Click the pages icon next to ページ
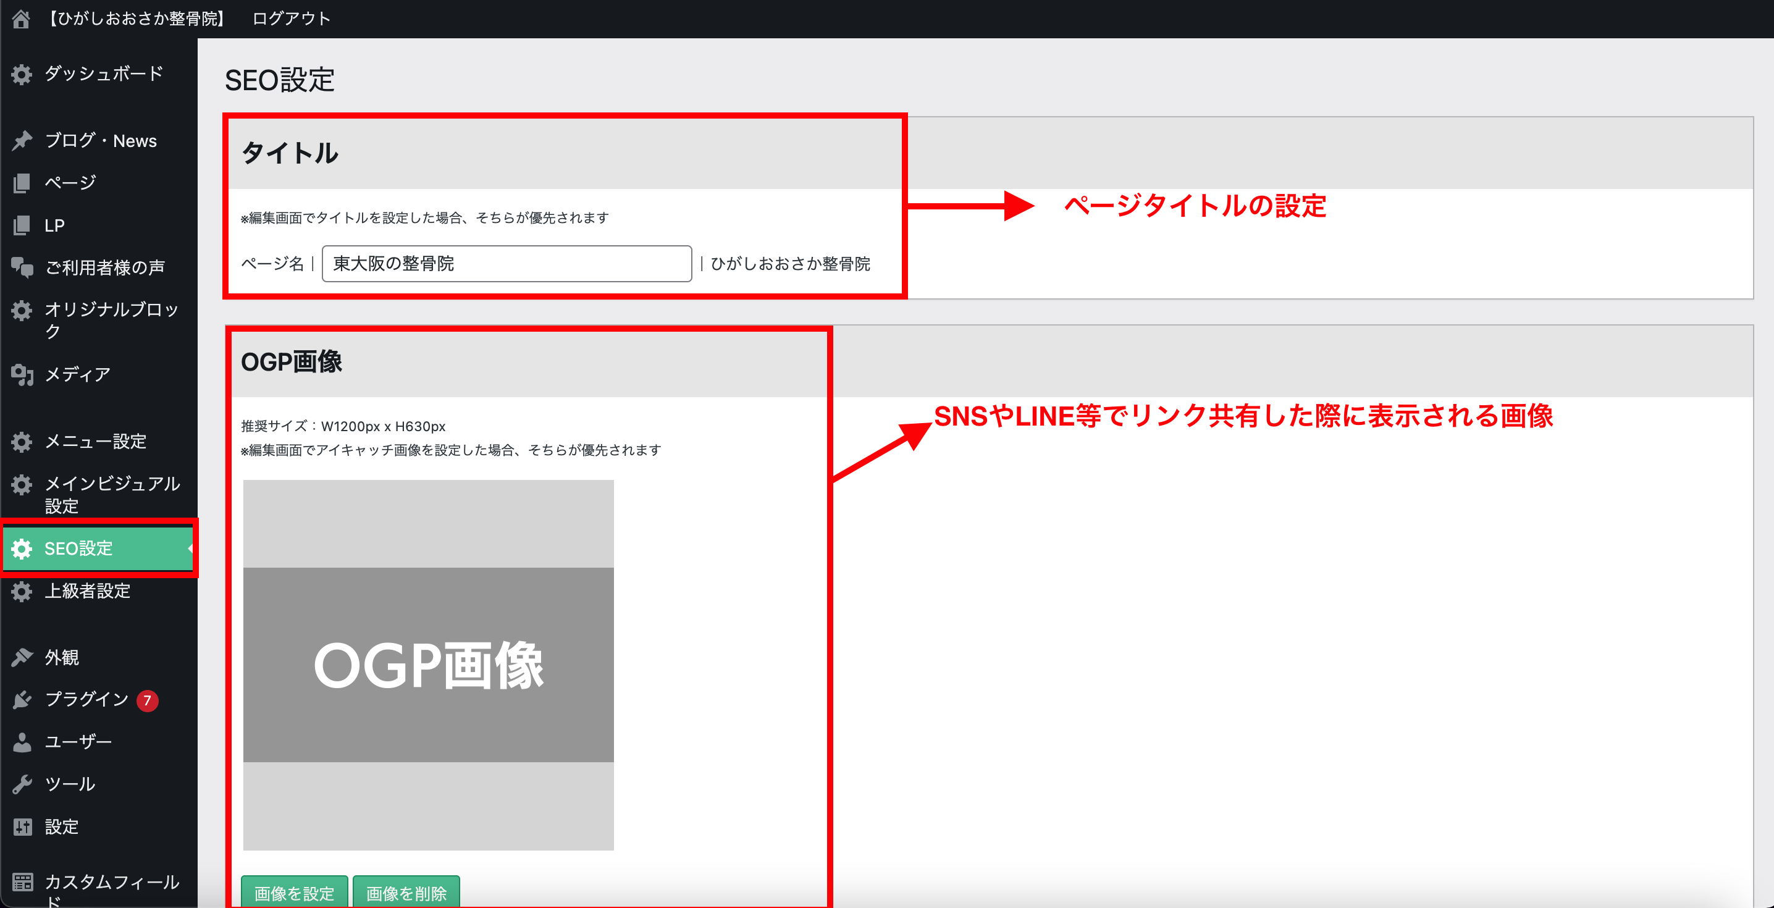Viewport: 1774px width, 908px height. click(x=22, y=183)
